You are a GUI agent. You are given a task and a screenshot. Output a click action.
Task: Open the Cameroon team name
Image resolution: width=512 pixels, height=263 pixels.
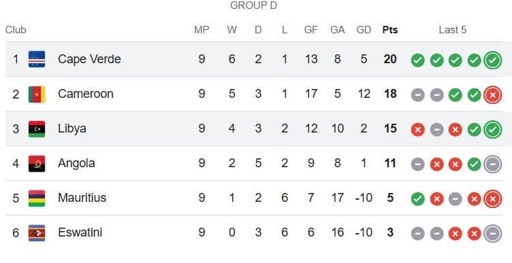(x=86, y=94)
